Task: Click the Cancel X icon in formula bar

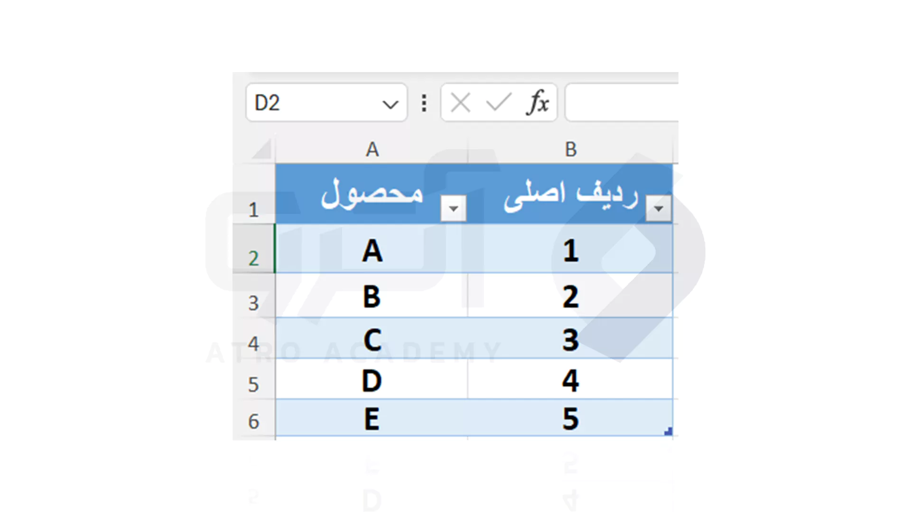Action: pyautogui.click(x=460, y=102)
